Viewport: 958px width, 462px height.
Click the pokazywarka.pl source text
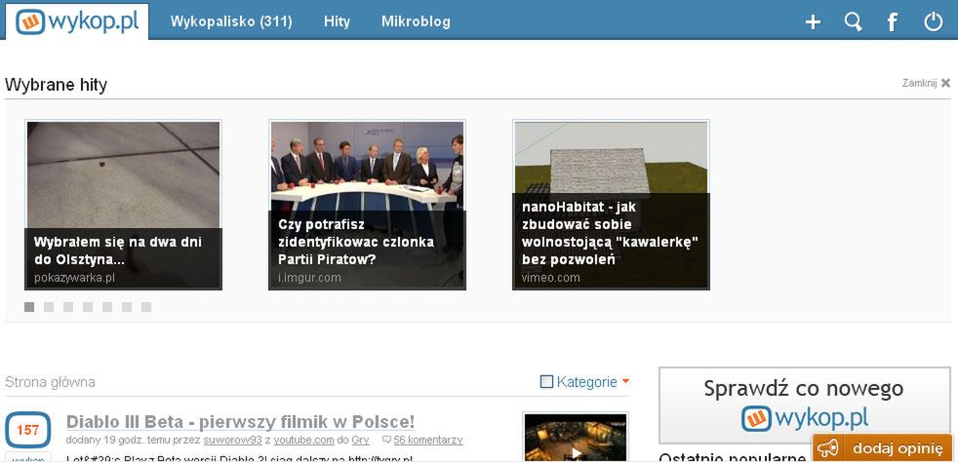pyautogui.click(x=74, y=278)
